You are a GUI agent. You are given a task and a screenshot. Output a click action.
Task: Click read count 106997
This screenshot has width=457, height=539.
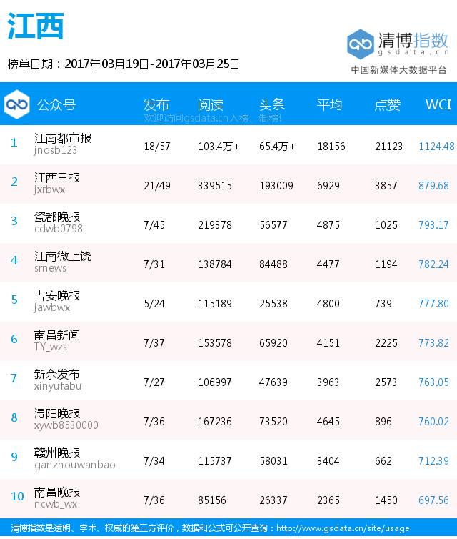pyautogui.click(x=215, y=382)
